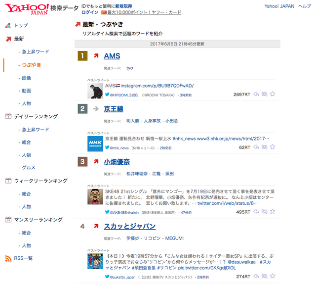Retweet the SKE48 tweet

tap(265, 212)
